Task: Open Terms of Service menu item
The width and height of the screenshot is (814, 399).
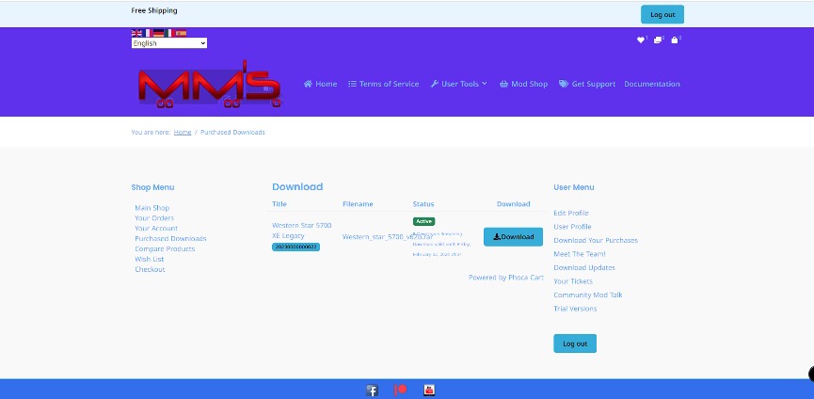Action: (x=383, y=84)
